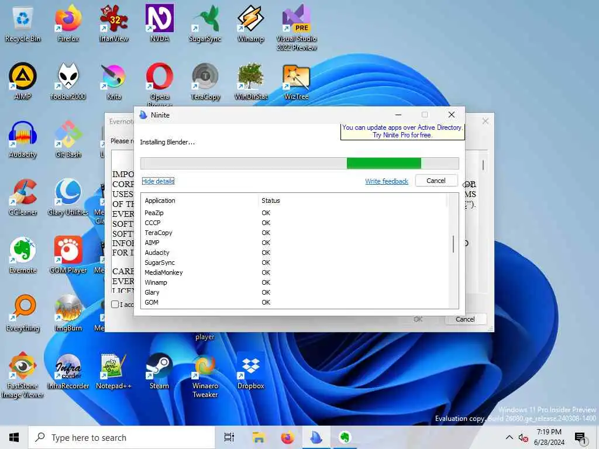Screen dimensions: 599x449
Task: Select the InfraRecorder desktop icon
Action: click(68, 371)
